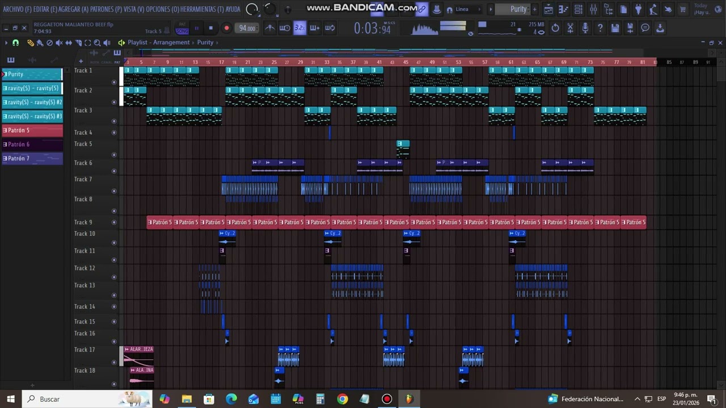Open the AGREGAR (A) menu

click(74, 9)
